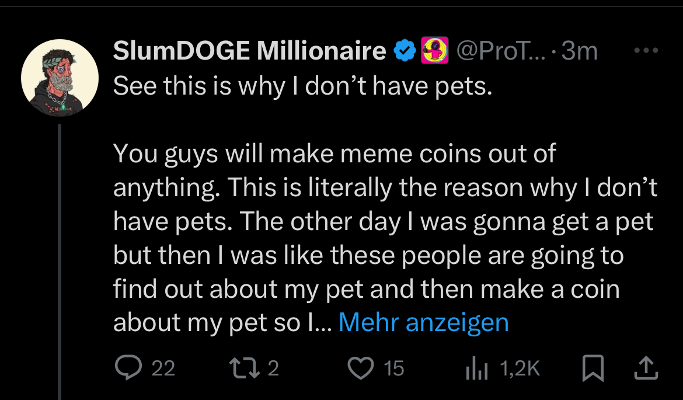The height and width of the screenshot is (400, 683).
Task: Expand the tweet with Mehr anzeigen
Action: (423, 322)
